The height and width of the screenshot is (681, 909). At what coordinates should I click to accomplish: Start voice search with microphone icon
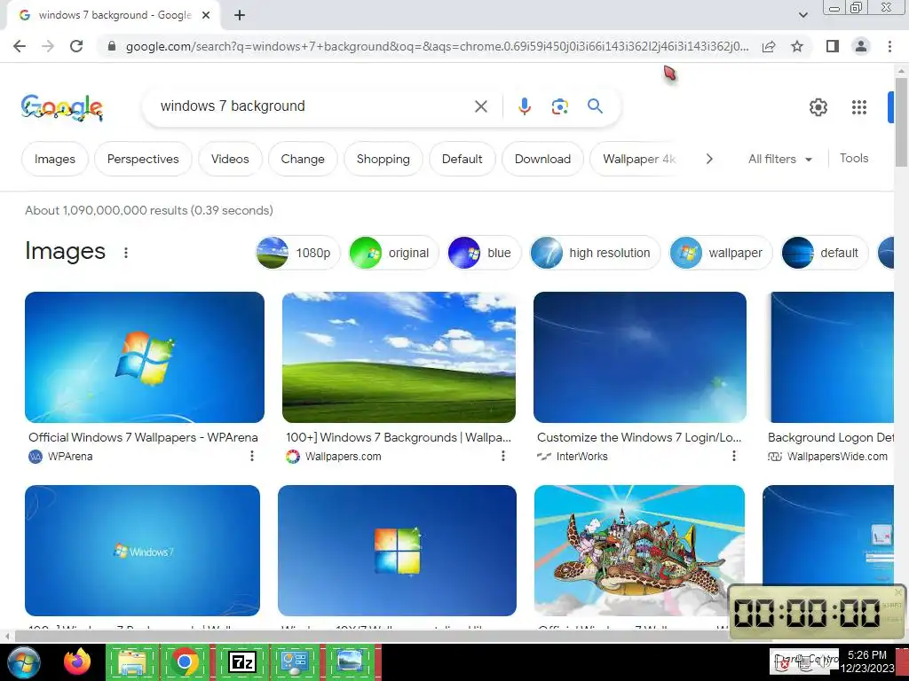(x=524, y=106)
